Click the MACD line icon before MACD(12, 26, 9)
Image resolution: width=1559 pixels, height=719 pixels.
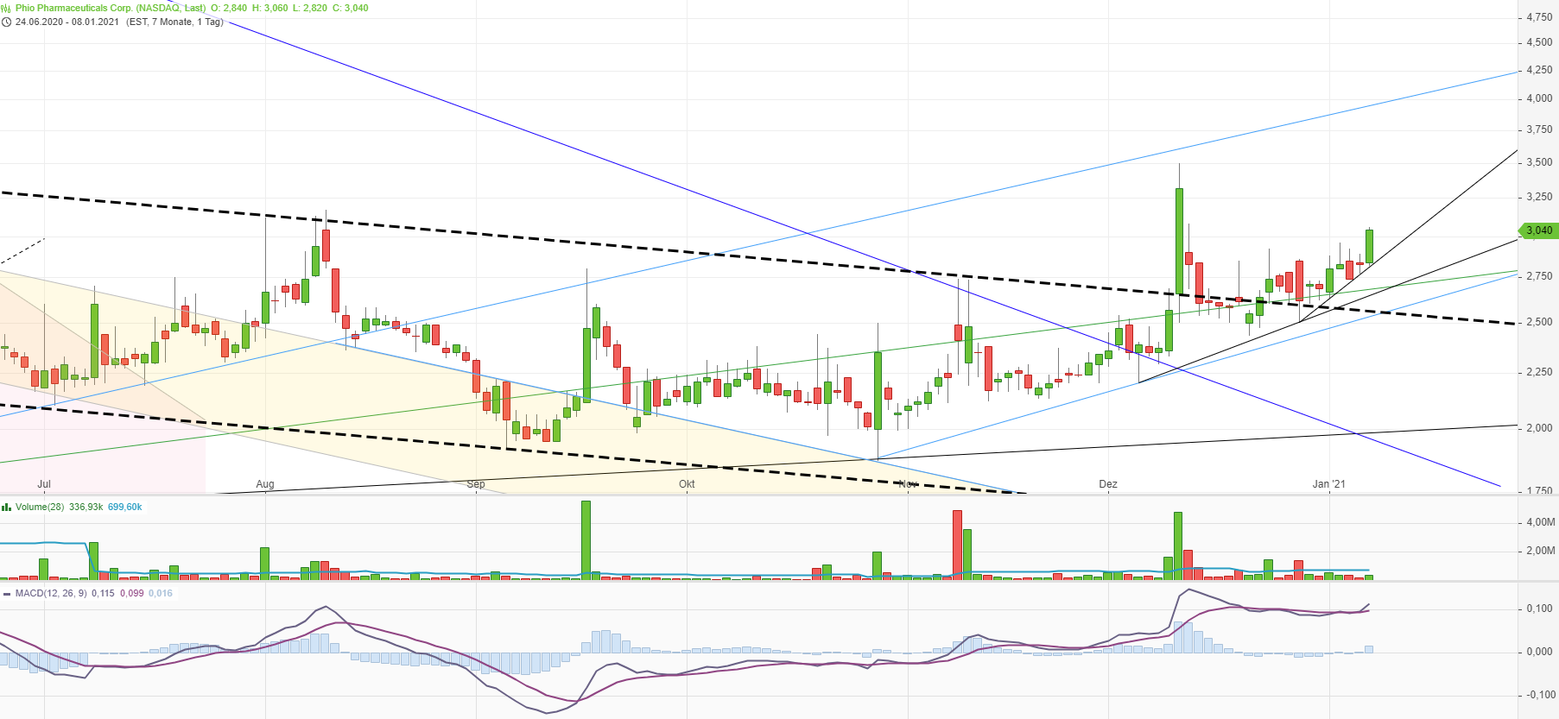click(x=7, y=594)
